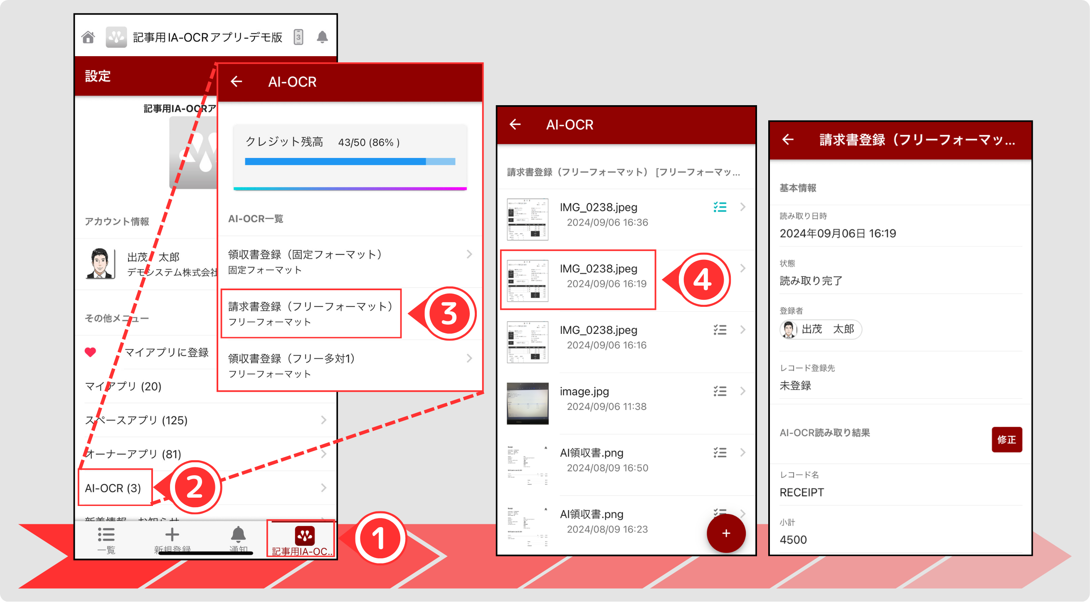Tap the app logo next to 記事用IA-OCRアプリ title
Image resolution: width=1090 pixels, height=602 pixels.
116,37
